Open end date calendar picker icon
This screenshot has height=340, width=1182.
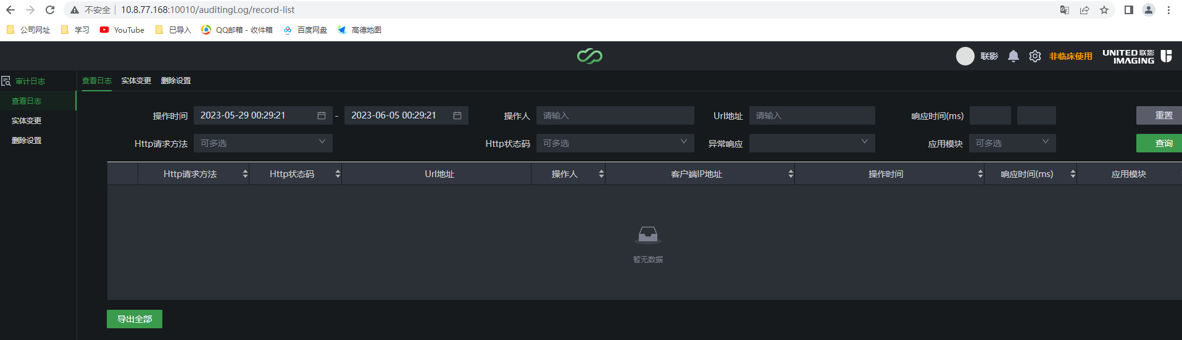tap(457, 115)
